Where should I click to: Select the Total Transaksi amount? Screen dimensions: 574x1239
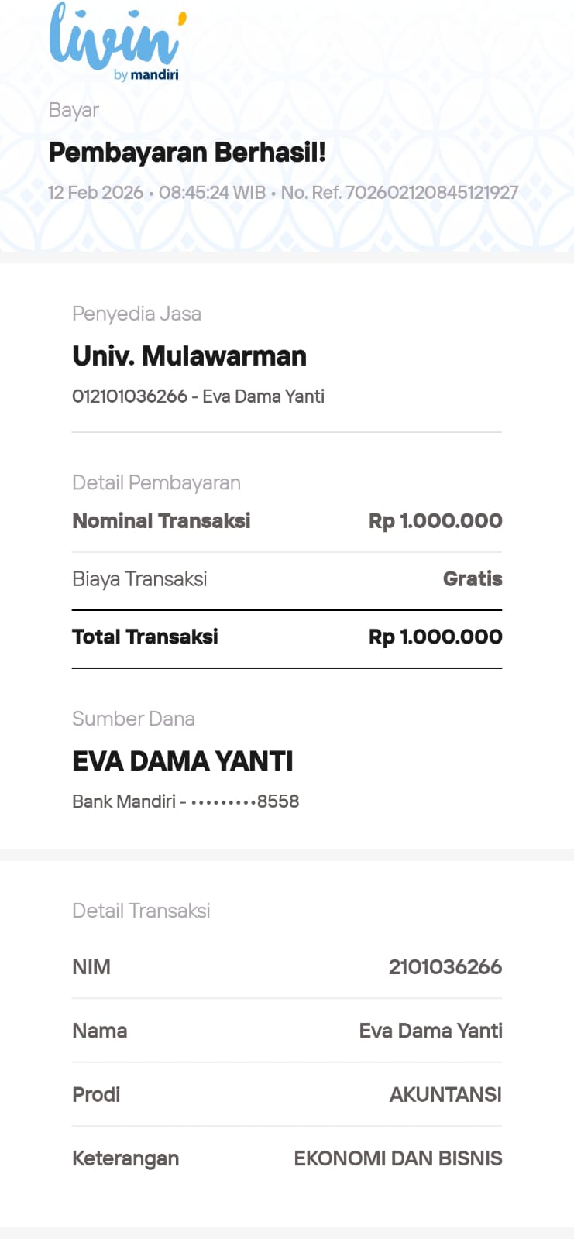tap(435, 637)
